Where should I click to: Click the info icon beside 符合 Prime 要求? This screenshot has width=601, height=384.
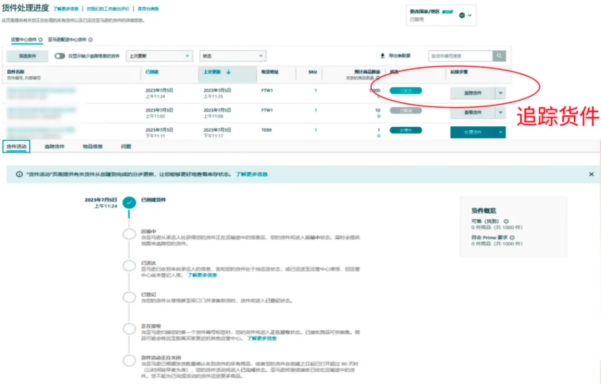point(512,238)
